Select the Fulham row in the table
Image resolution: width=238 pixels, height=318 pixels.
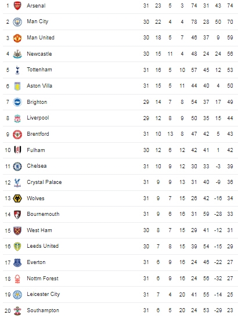(x=120, y=150)
